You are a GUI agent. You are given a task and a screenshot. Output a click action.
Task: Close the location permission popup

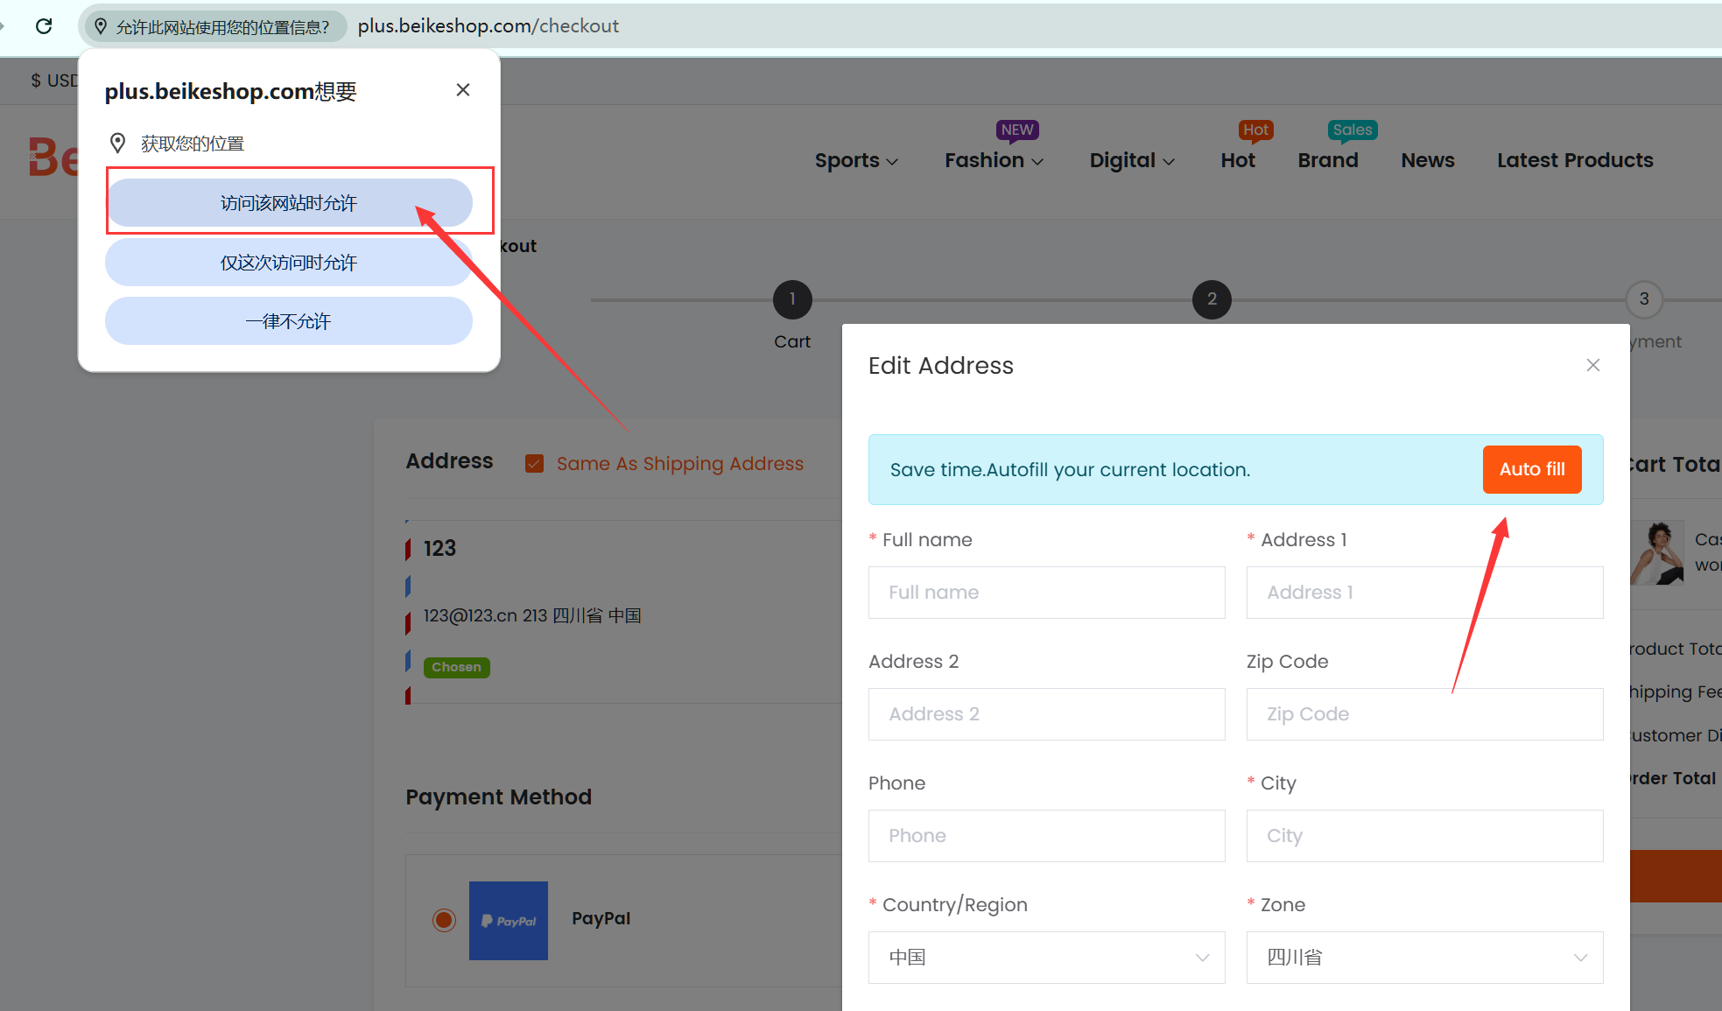pyautogui.click(x=463, y=90)
